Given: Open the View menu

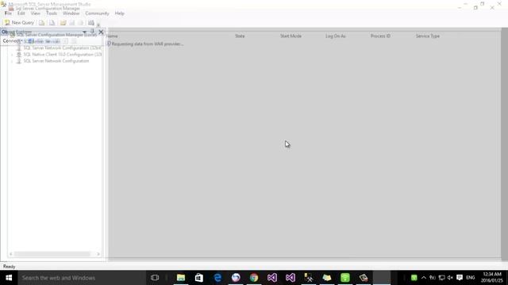Looking at the screenshot, I should pos(35,13).
